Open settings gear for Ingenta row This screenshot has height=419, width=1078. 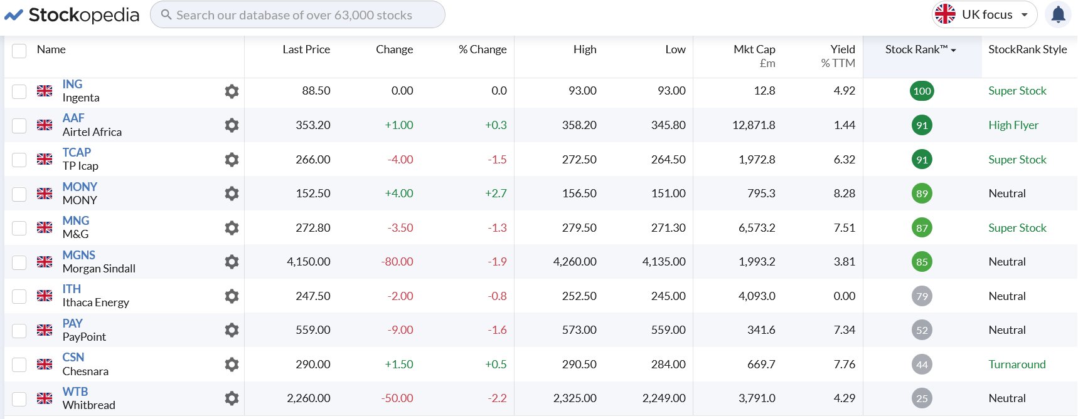[x=232, y=91]
